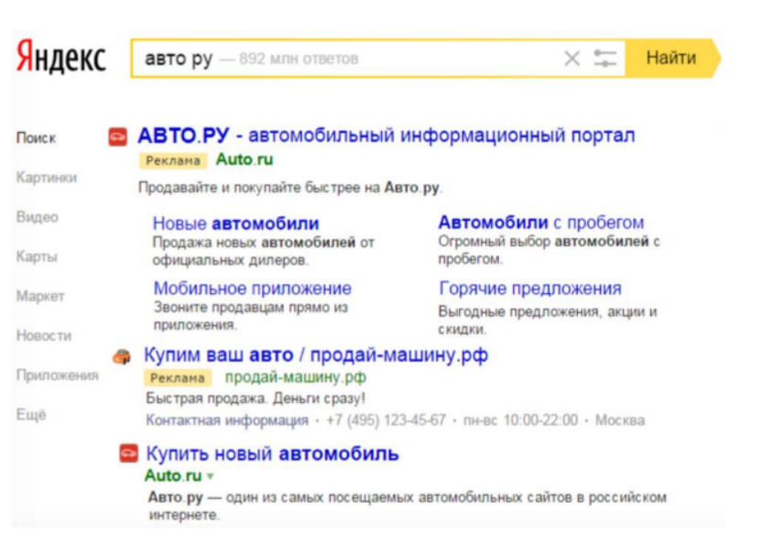The height and width of the screenshot is (545, 762).
Task: Open the Купить новый автомобиль result
Action: pos(272,454)
